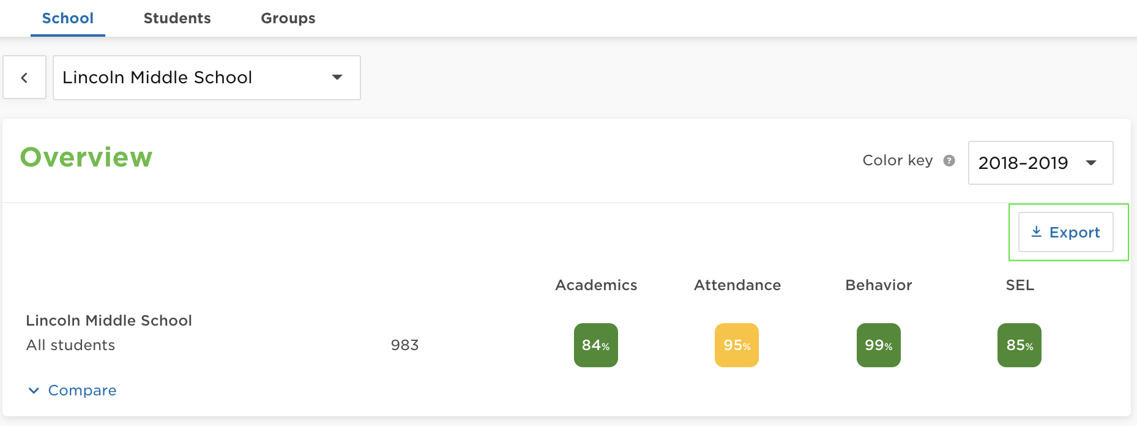Click the download icon on Export

pos(1036,232)
